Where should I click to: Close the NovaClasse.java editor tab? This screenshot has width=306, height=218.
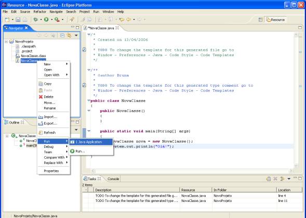117,28
